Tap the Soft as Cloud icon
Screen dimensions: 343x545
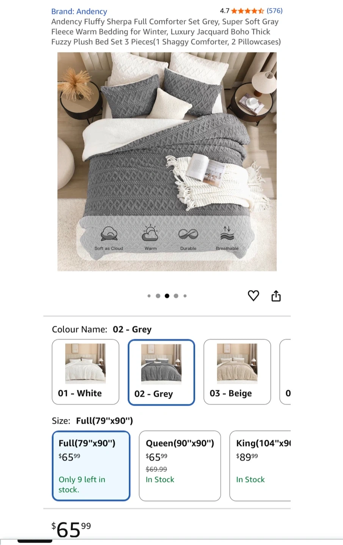point(109,234)
